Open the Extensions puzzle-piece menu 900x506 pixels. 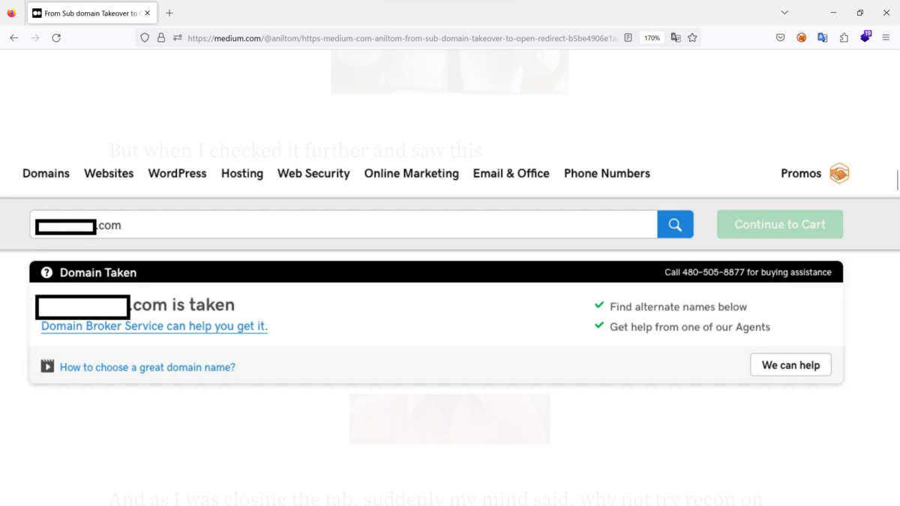coord(844,37)
